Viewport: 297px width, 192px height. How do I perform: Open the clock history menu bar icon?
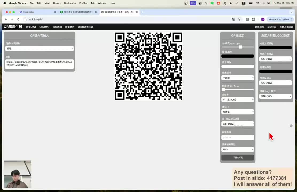click(206, 3)
